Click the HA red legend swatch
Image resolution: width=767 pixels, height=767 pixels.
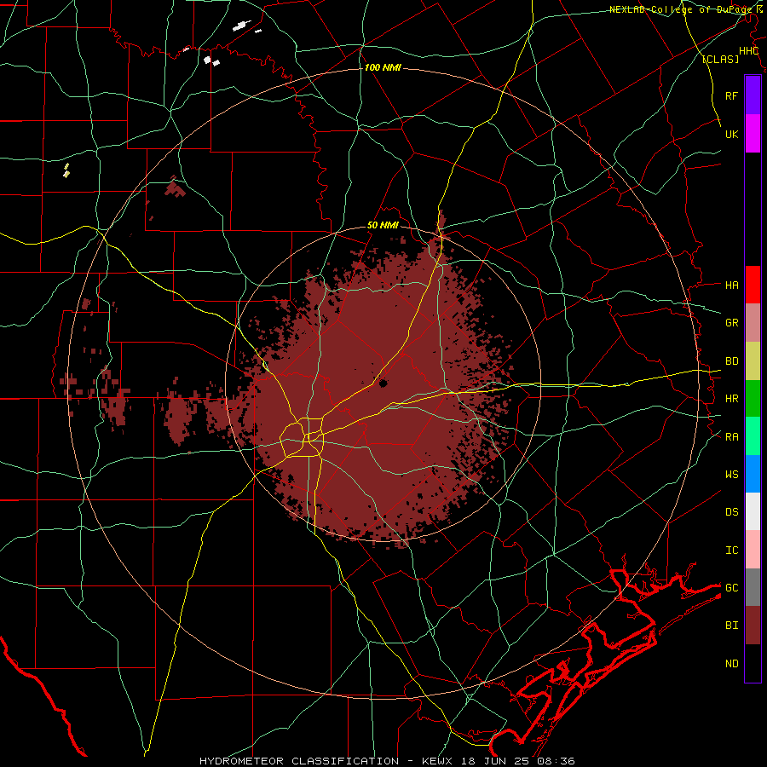tap(753, 285)
